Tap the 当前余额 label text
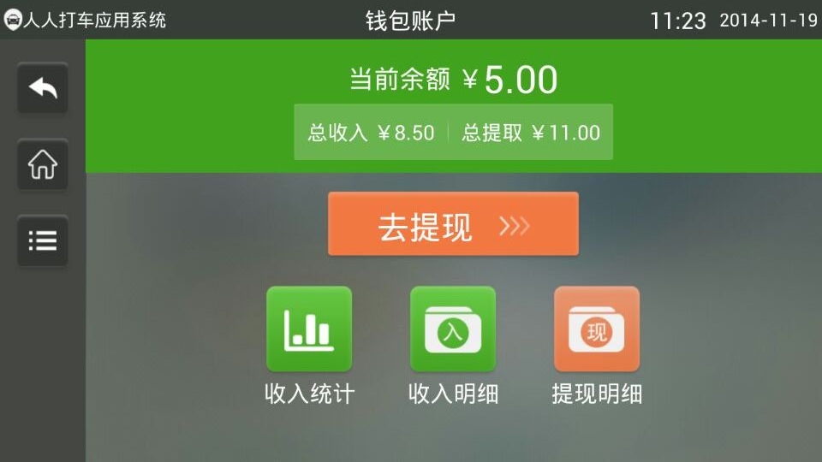 [400, 80]
